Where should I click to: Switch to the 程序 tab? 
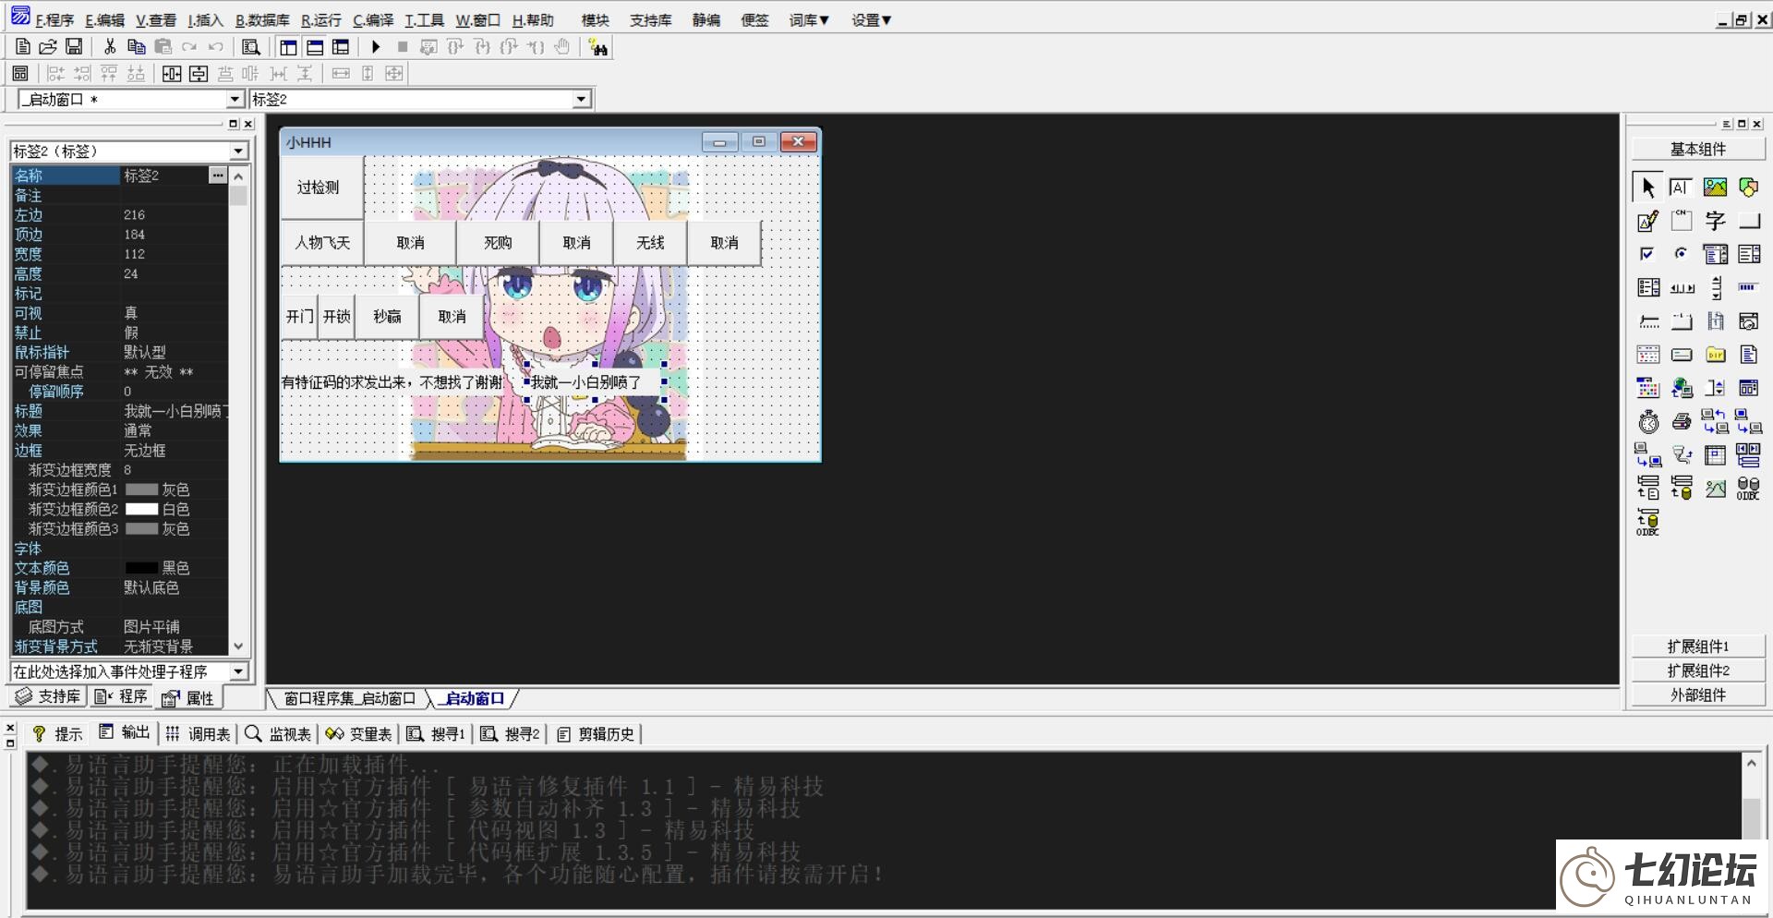[x=121, y=696]
